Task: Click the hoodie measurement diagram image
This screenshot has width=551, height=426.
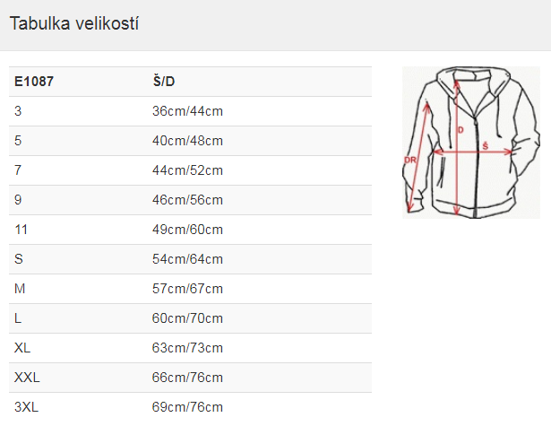Action: 471,143
